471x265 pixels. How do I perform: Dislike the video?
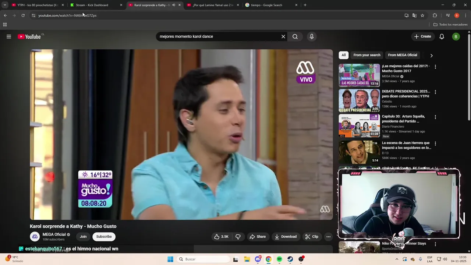[238, 237]
